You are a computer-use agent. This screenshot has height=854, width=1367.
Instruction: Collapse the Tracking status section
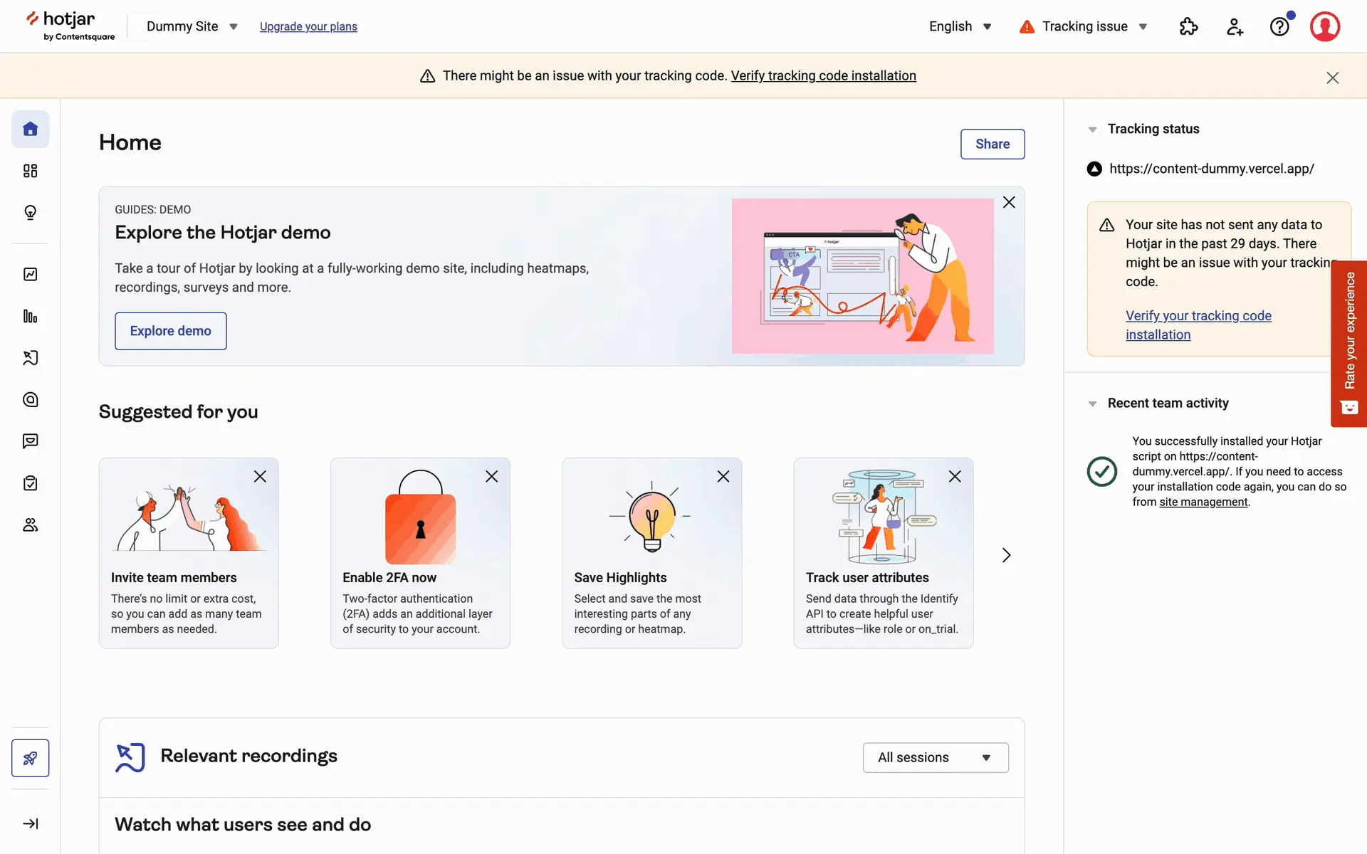1092,130
